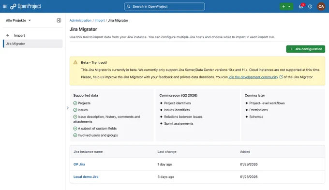Expand the Alle Projekte project selector

pos(18,20)
